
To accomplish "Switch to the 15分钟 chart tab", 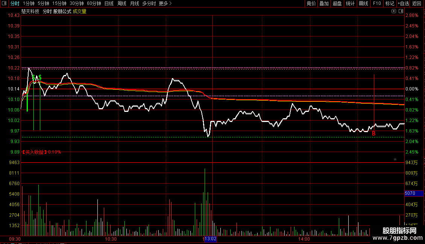I will pos(59,3).
